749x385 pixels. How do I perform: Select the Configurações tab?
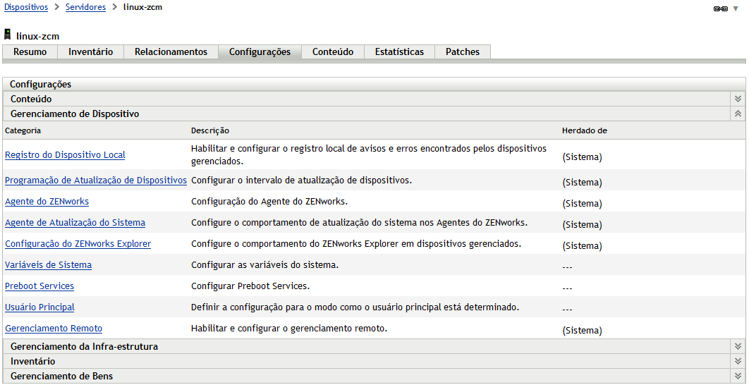[x=260, y=52]
